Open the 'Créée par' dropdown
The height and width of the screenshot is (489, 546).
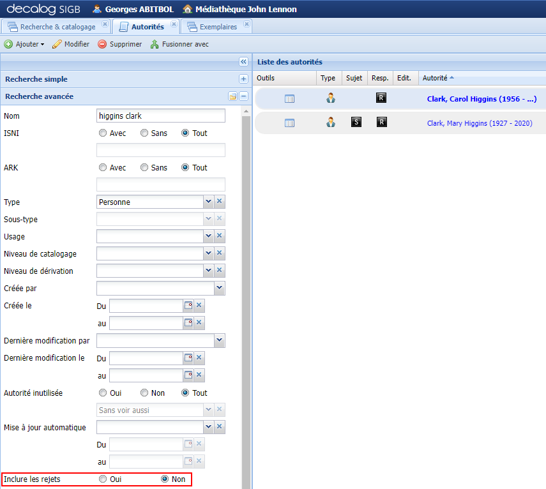[x=220, y=288]
